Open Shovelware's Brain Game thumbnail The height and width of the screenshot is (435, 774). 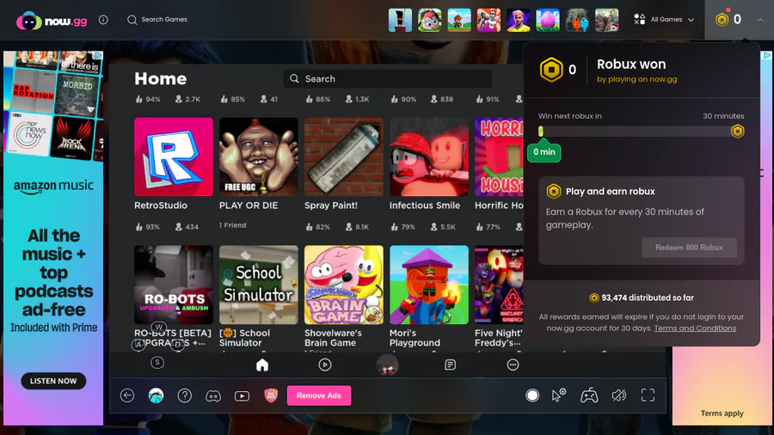[343, 285]
